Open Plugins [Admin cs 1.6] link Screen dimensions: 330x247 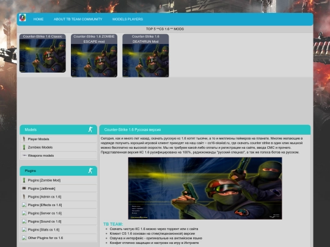click(45, 196)
